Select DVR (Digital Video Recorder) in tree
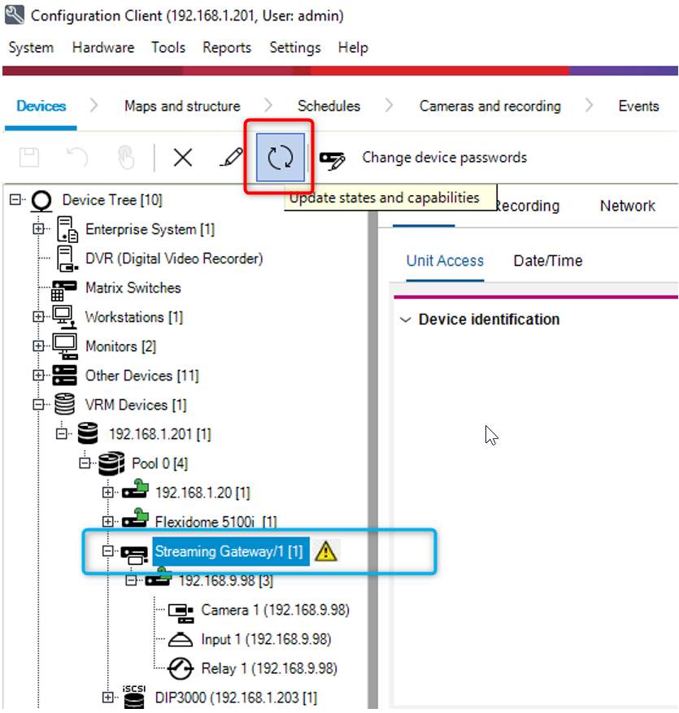The width and height of the screenshot is (679, 713). point(173,259)
